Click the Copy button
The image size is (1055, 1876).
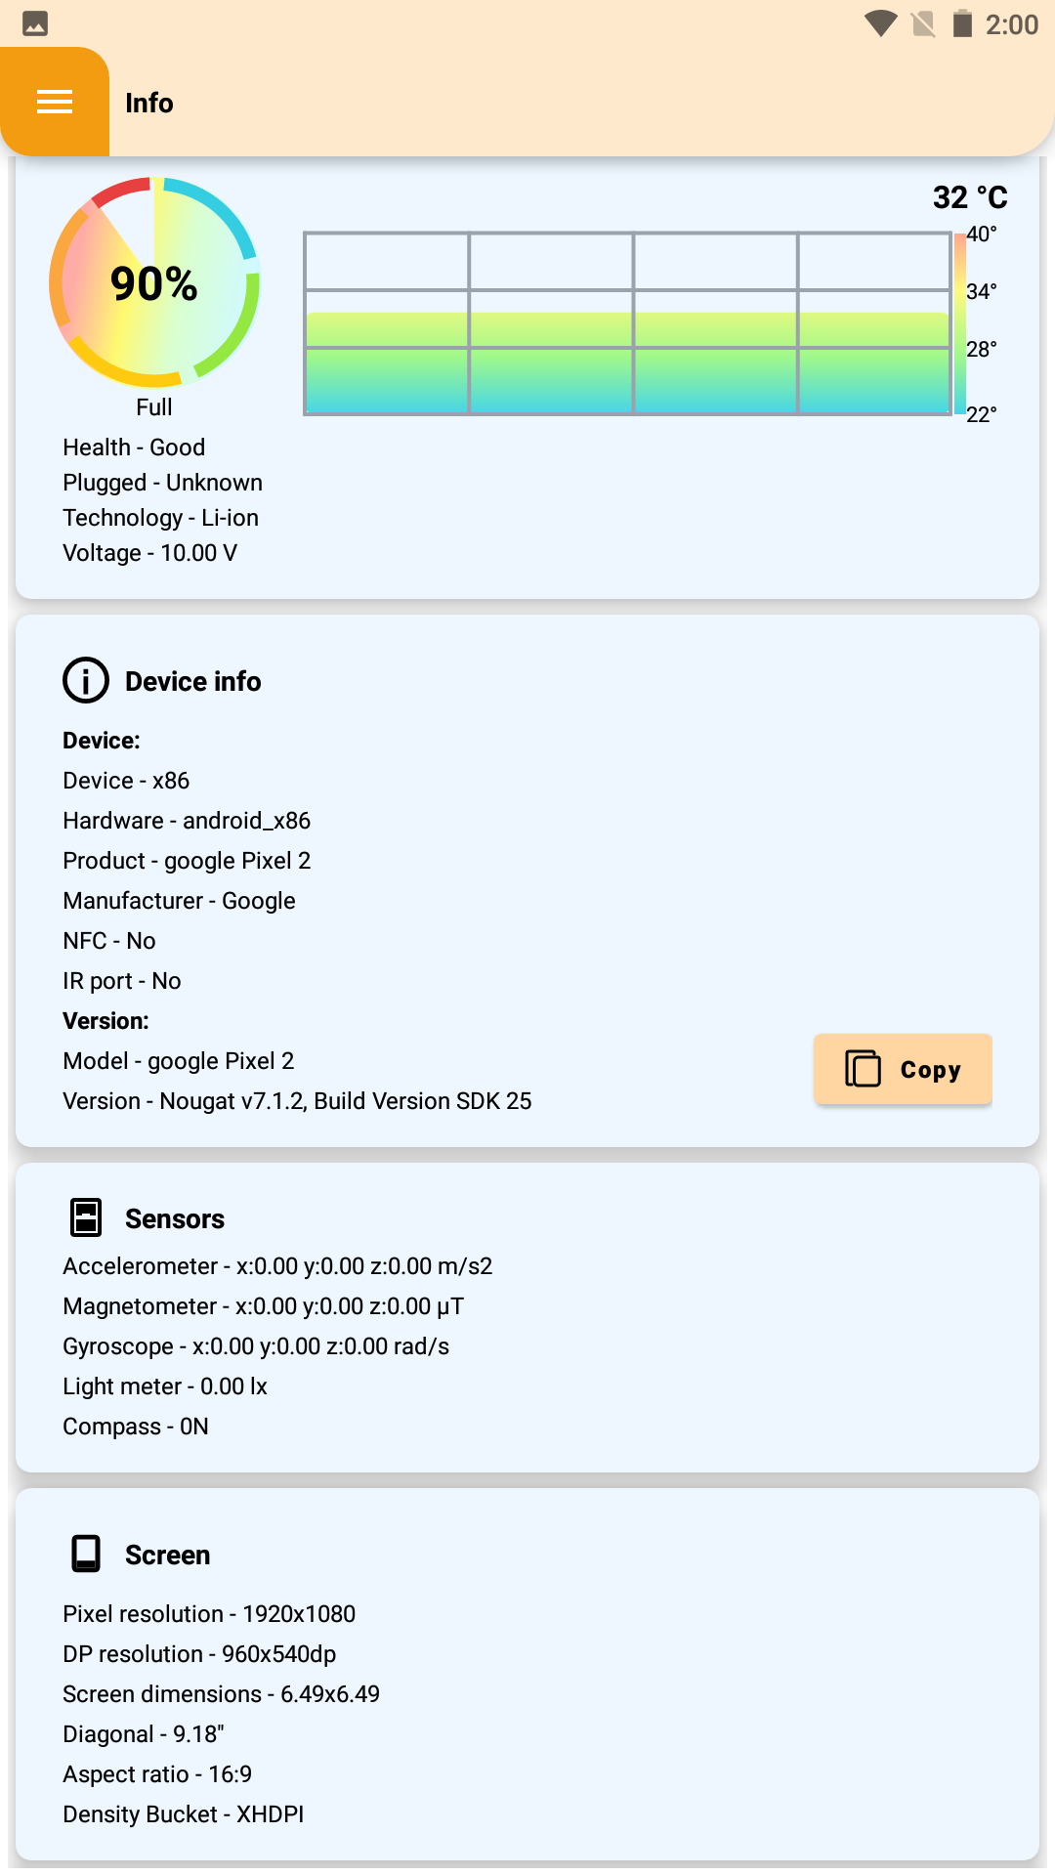(903, 1069)
